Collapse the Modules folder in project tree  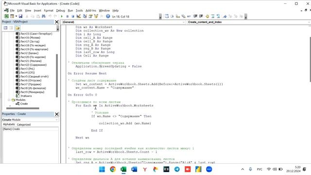pyautogui.click(x=9, y=100)
